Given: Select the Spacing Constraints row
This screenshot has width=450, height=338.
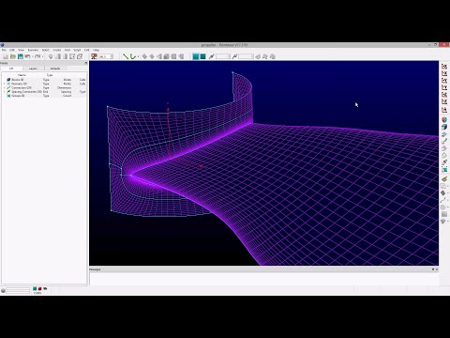Looking at the screenshot, I should [44, 92].
